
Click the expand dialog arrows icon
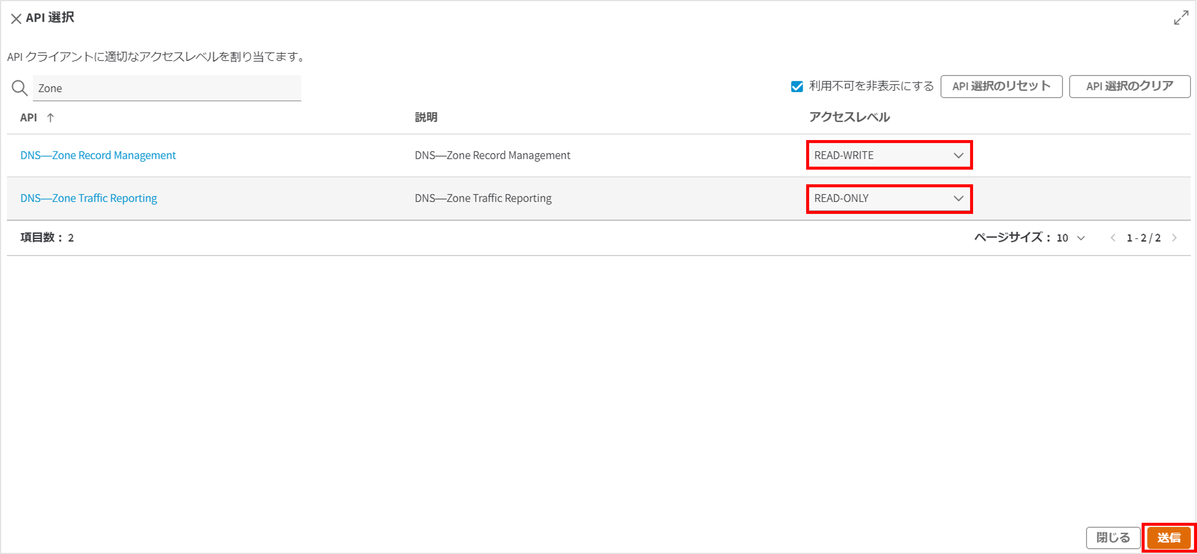1181,18
